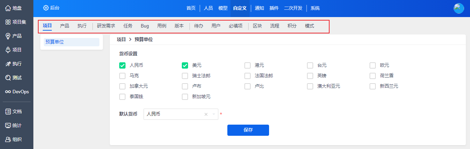Open the 测试 icon in sidebar

[x=8, y=78]
